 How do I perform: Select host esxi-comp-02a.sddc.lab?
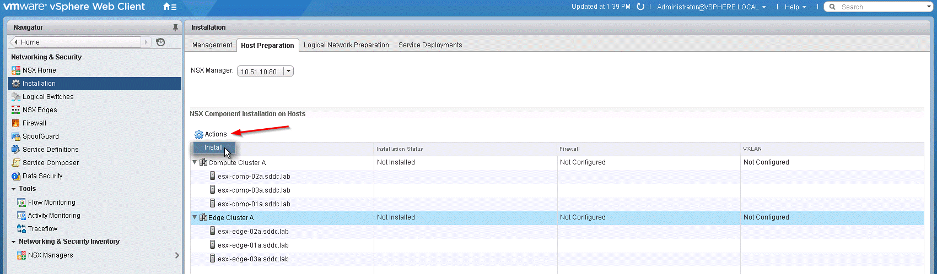[x=254, y=177]
